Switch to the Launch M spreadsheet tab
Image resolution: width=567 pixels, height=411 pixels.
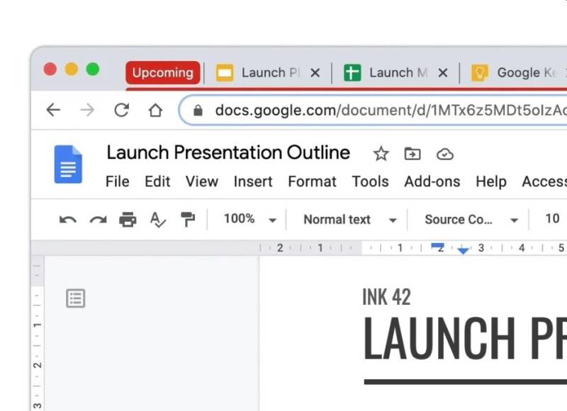point(388,72)
